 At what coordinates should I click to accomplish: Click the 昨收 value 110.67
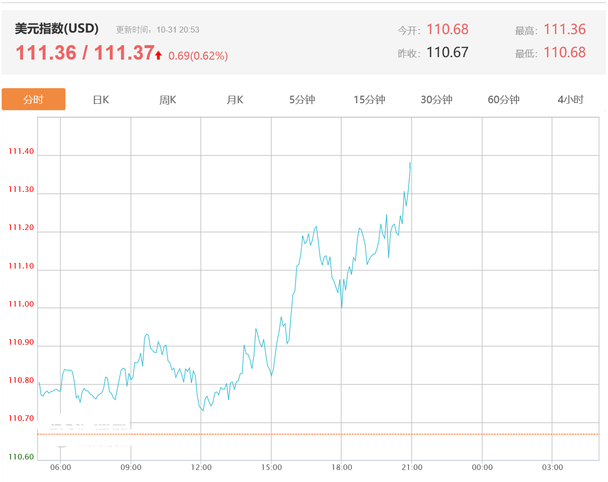448,53
